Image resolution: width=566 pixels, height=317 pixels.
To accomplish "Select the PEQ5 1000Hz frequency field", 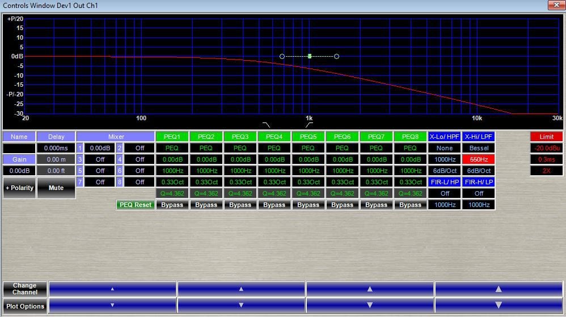I will 308,171.
